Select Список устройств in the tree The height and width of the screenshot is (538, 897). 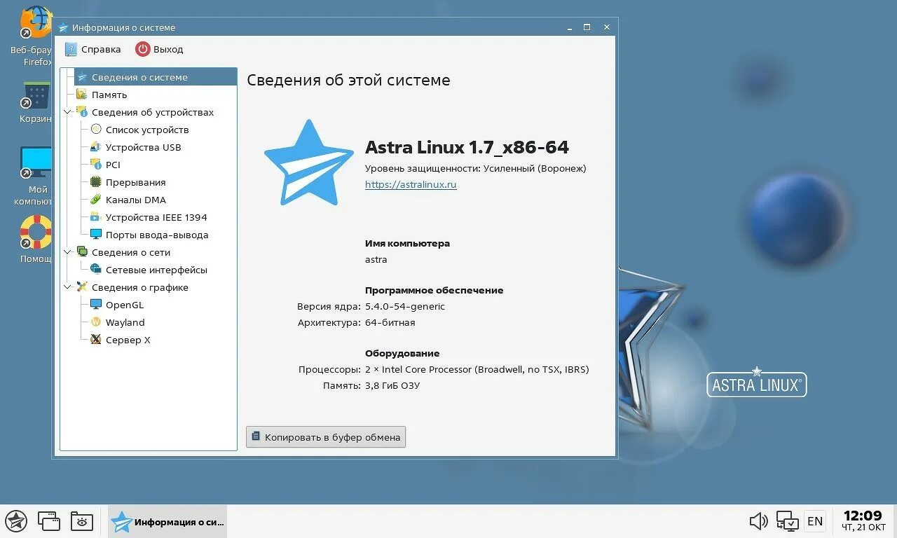(x=147, y=130)
